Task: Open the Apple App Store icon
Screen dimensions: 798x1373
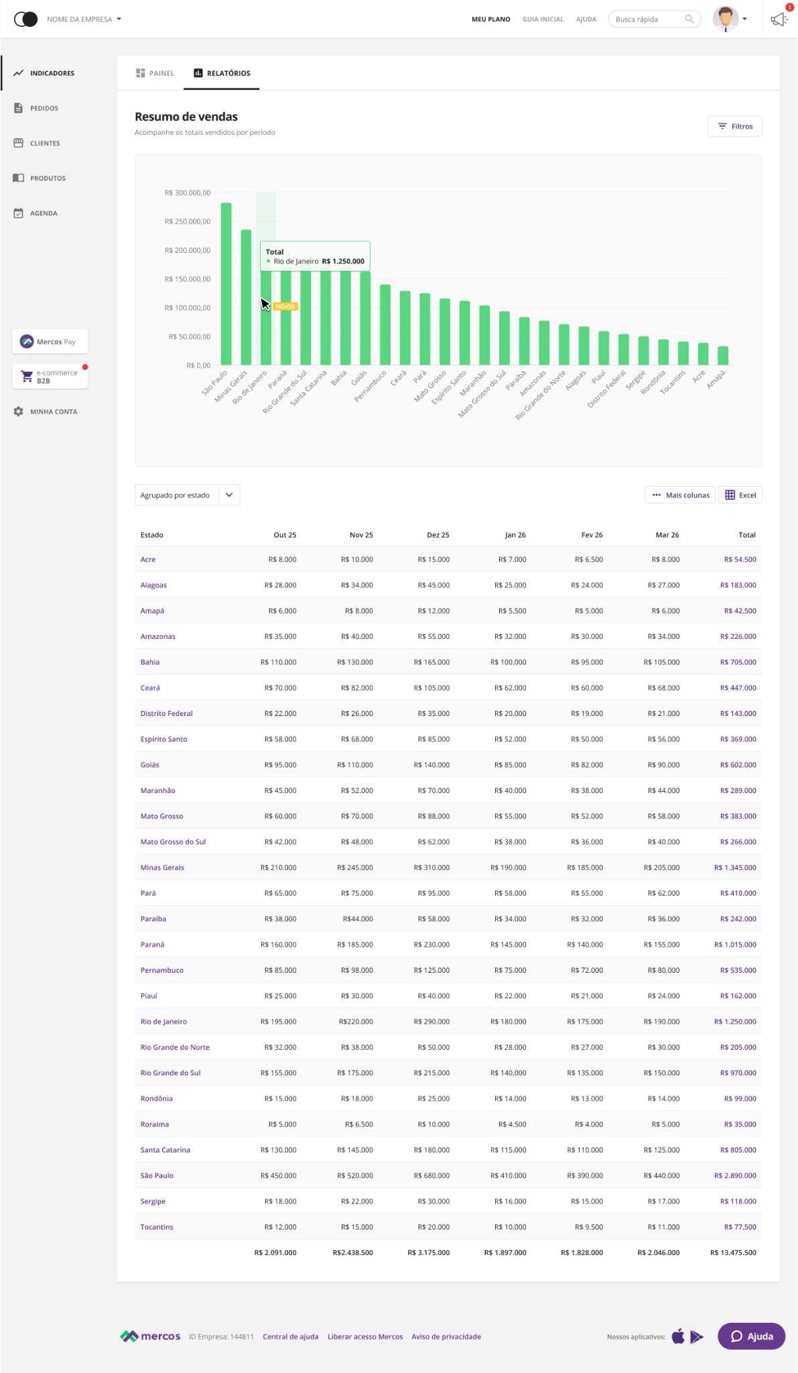Action: pos(678,1336)
